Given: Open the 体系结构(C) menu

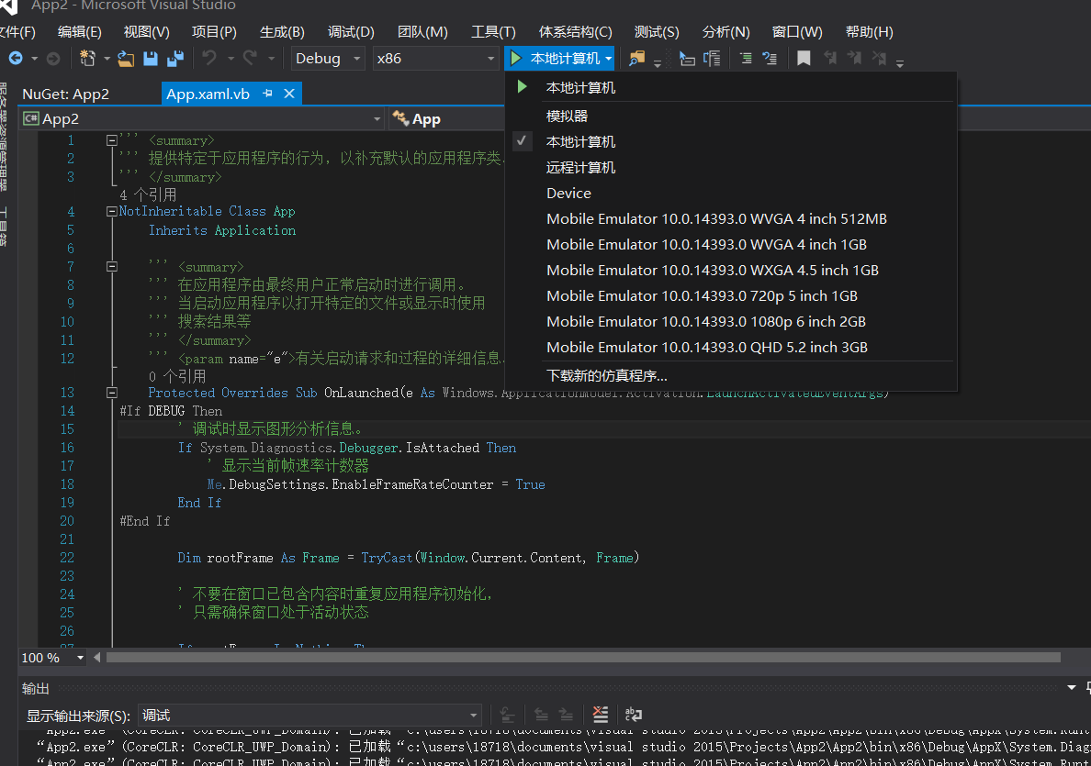Looking at the screenshot, I should point(576,32).
